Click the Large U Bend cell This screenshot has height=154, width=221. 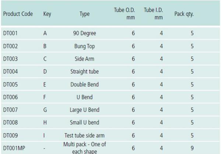[85, 110]
